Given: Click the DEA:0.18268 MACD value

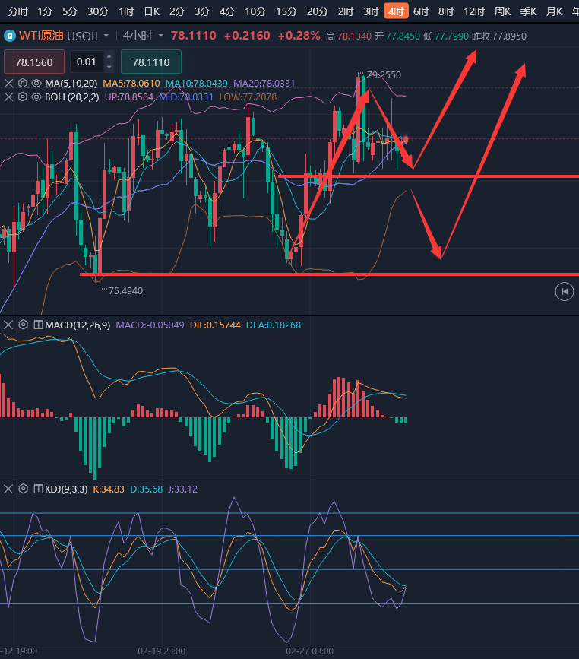Looking at the screenshot, I should [274, 325].
